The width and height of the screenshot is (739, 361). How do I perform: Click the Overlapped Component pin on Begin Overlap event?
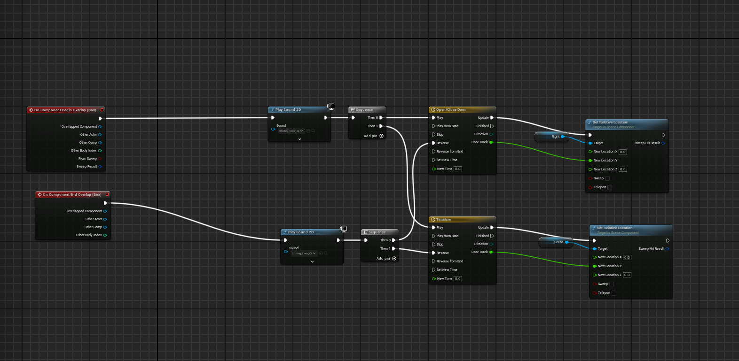pos(100,127)
